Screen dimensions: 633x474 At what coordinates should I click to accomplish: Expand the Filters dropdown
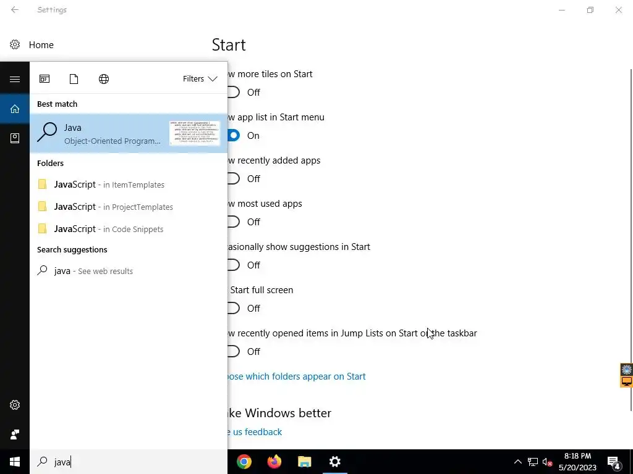coord(200,78)
